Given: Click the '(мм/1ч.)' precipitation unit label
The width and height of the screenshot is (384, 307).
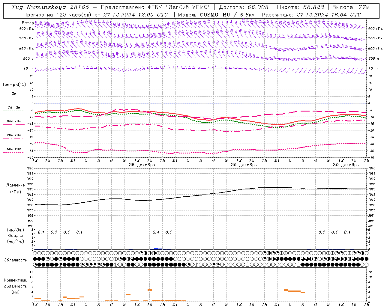Looking at the screenshot, I should pyautogui.click(x=16, y=241).
